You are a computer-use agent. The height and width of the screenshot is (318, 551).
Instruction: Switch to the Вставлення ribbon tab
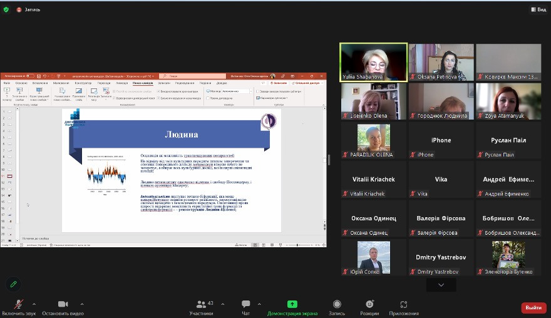tap(39, 83)
